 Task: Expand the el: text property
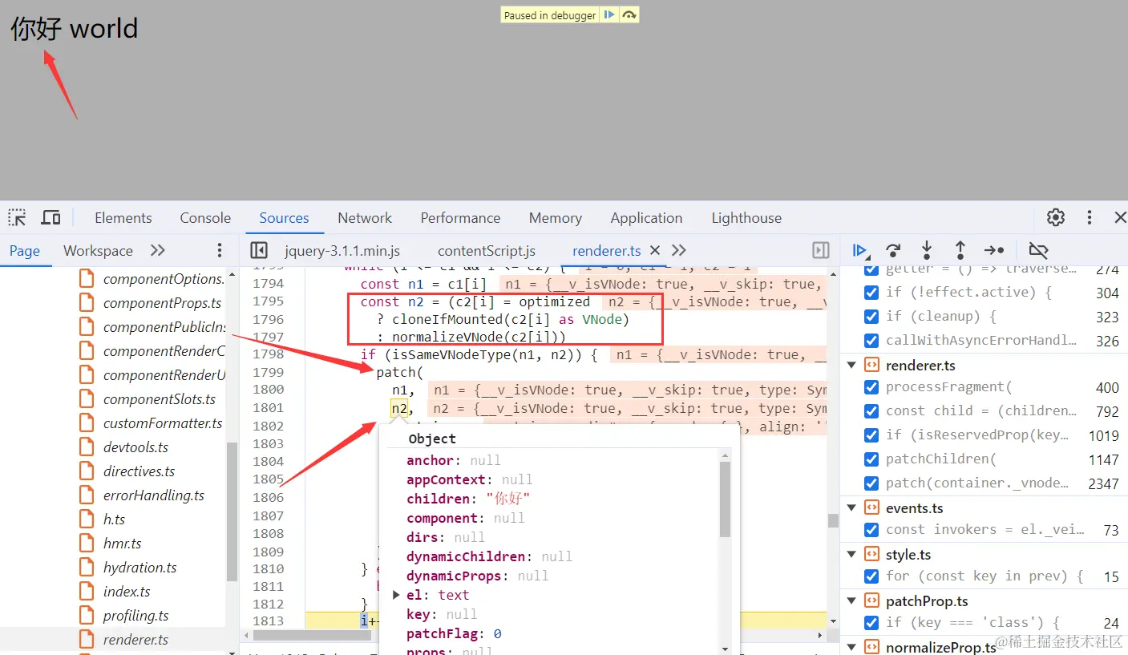(x=396, y=595)
